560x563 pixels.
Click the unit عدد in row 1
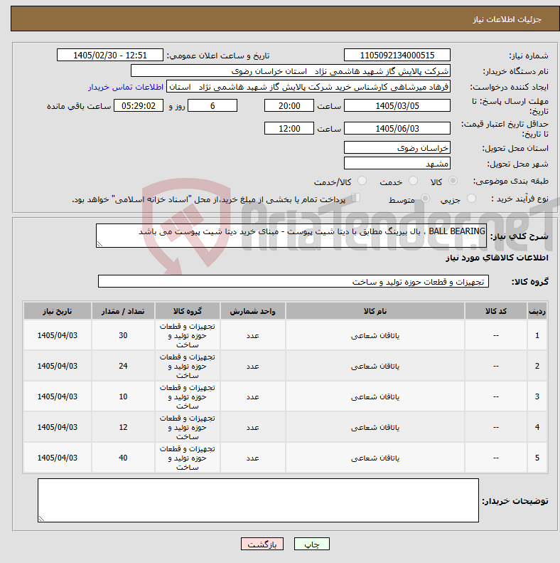click(253, 335)
